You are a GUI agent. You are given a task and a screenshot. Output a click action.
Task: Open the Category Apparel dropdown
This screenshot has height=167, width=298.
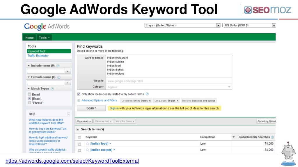point(169,87)
